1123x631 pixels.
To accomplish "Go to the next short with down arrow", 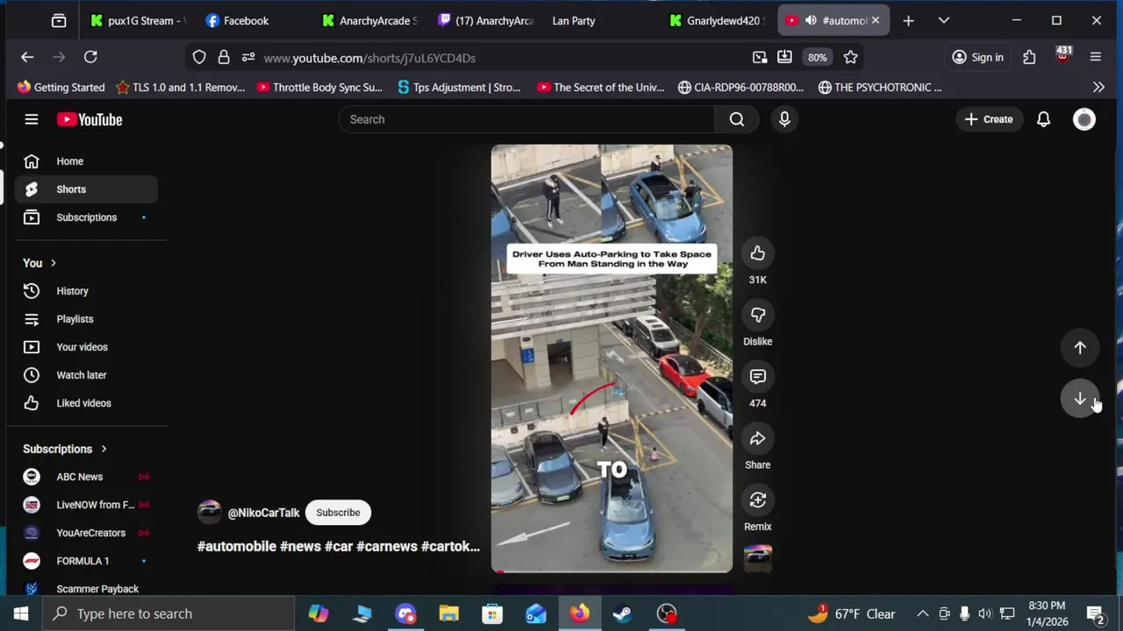I will coord(1080,399).
